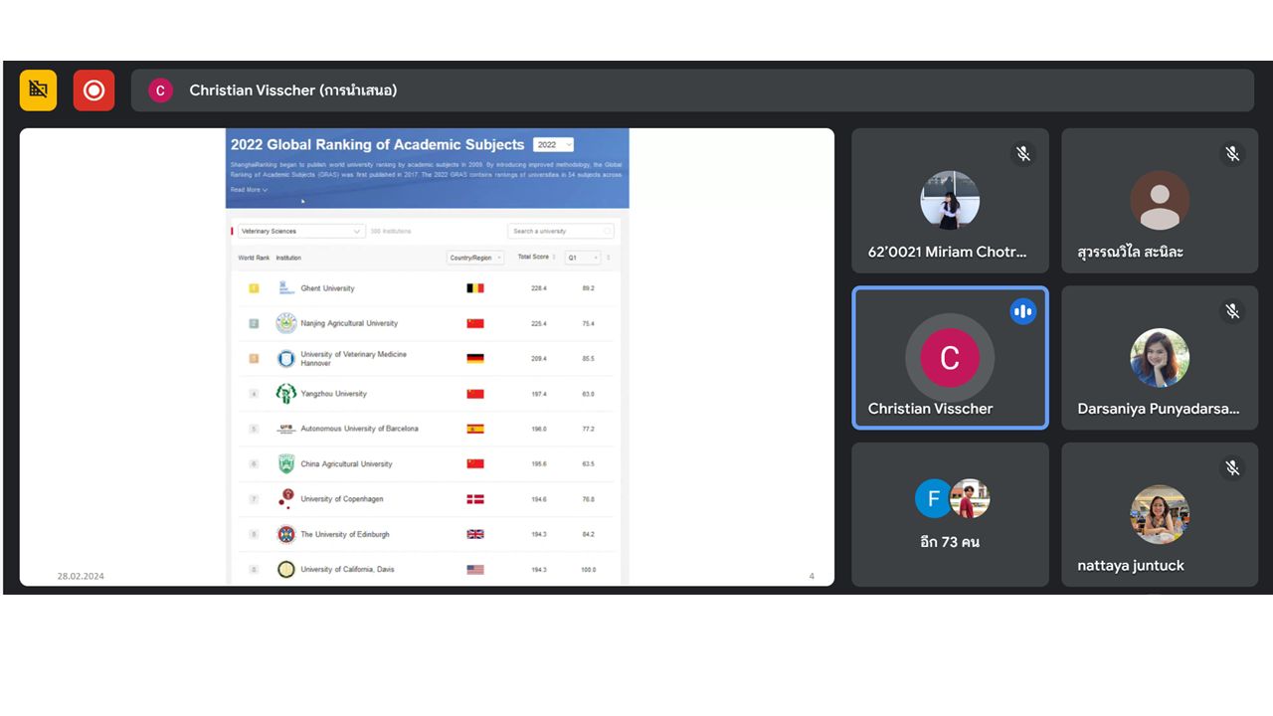Click the University of Copenhagen logo
Screen dimensions: 1273x716
pyautogui.click(x=285, y=498)
